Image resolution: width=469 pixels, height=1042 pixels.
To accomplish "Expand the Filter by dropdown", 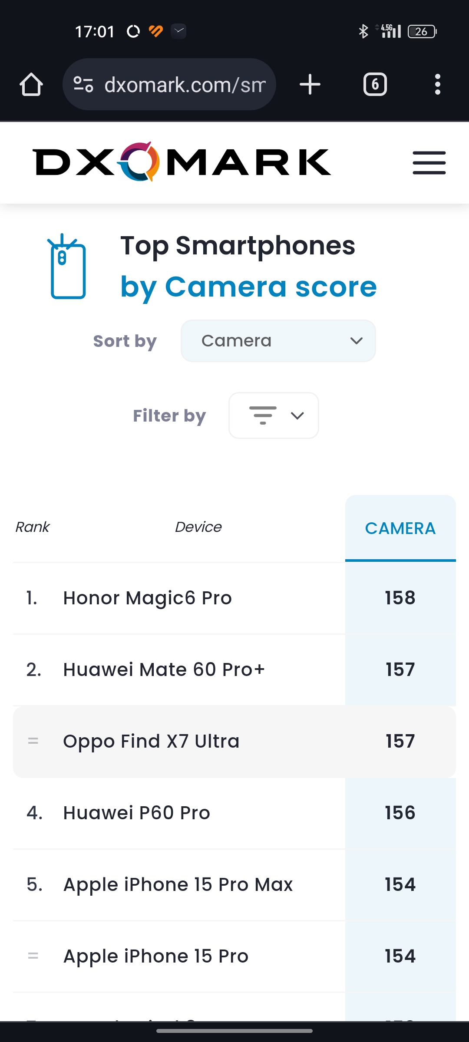I will coord(274,415).
